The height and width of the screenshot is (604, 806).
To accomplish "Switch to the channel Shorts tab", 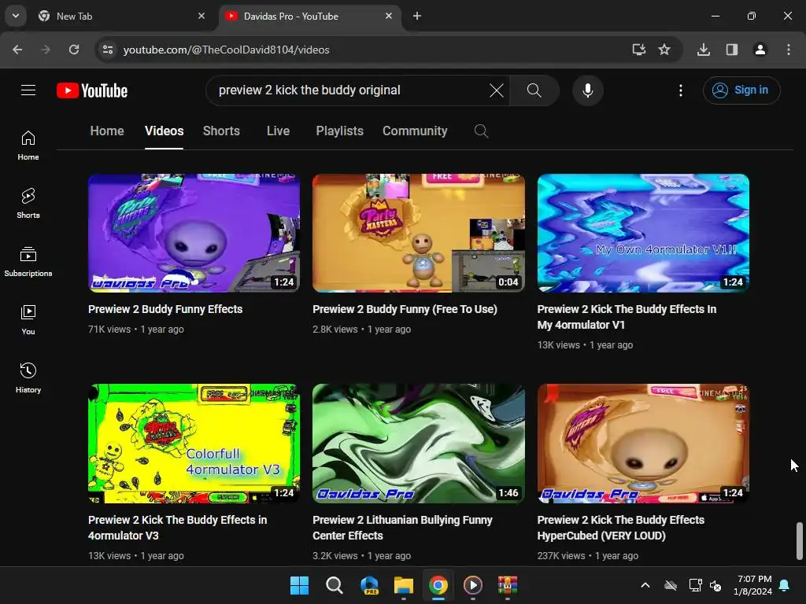I will [x=221, y=131].
